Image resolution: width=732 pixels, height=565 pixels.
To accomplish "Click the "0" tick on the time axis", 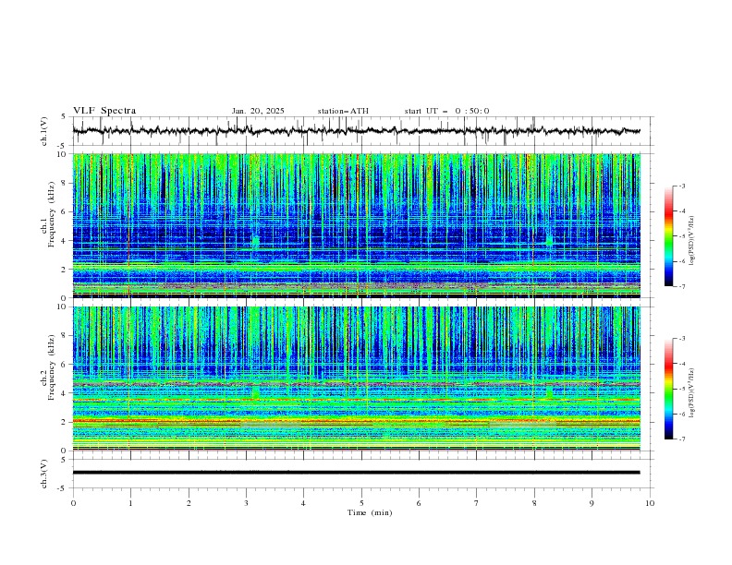I will coord(73,503).
